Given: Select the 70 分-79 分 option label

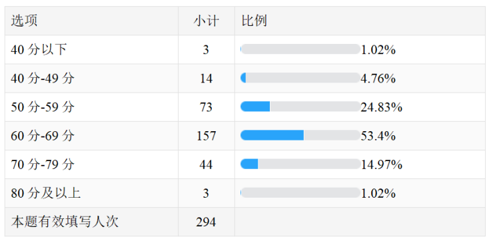Looking at the screenshot, I should (43, 164).
